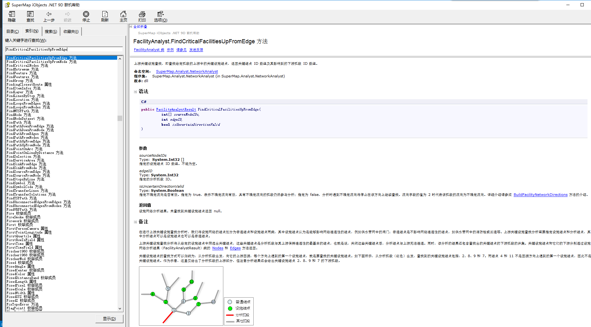Select FirstQuartile 属性 entry
This screenshot has width=591, height=327.
click(x=23, y=236)
